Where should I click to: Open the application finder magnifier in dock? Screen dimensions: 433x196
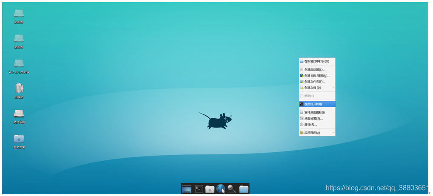click(x=232, y=189)
